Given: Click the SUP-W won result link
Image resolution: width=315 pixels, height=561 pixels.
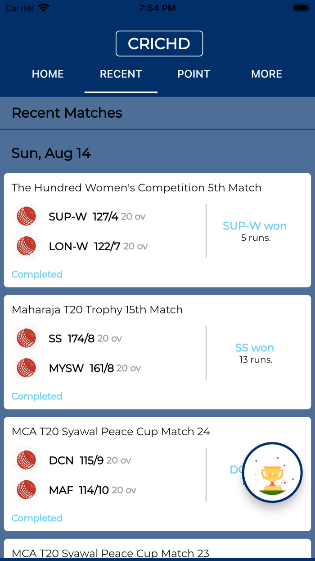Looking at the screenshot, I should click(x=255, y=225).
